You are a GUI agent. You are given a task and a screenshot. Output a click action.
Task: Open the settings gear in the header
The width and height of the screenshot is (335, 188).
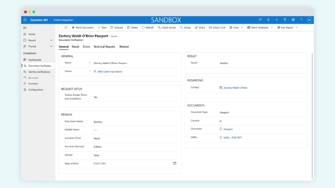click(x=293, y=20)
